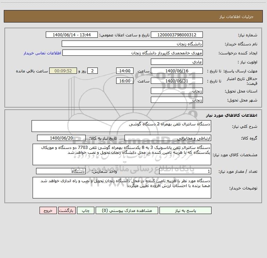Click the announcement date field 1400/06/14 - 13:44
This screenshot has height=258, width=267.
tap(72, 35)
